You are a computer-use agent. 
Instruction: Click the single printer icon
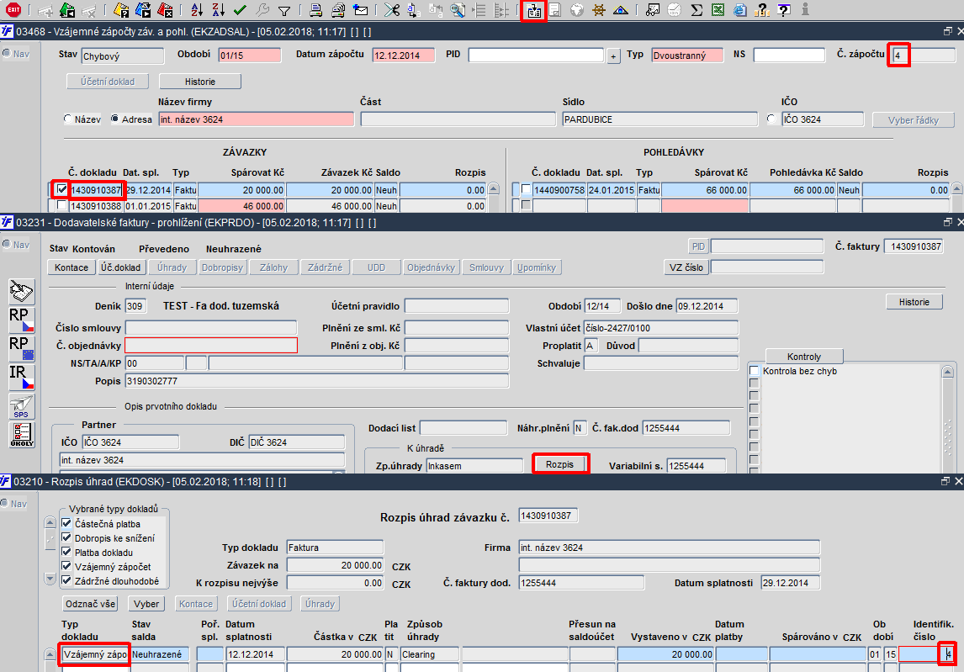coord(315,10)
